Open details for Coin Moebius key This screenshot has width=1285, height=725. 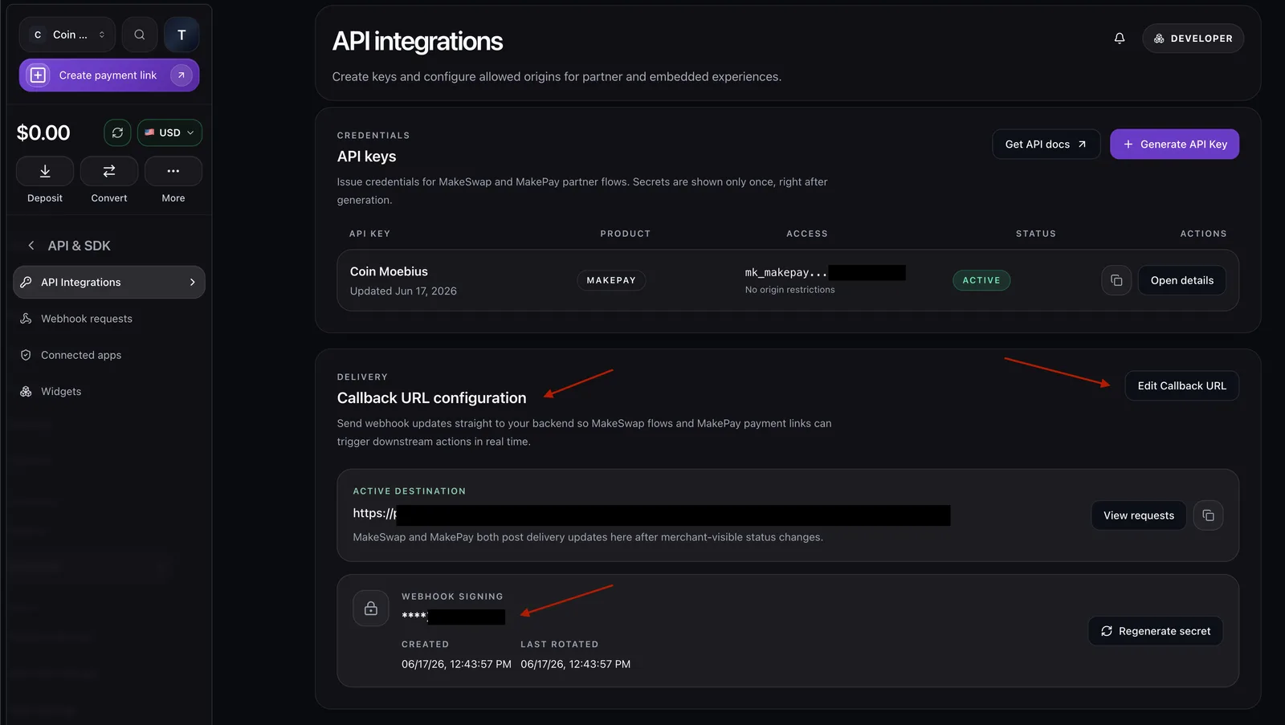coord(1181,280)
